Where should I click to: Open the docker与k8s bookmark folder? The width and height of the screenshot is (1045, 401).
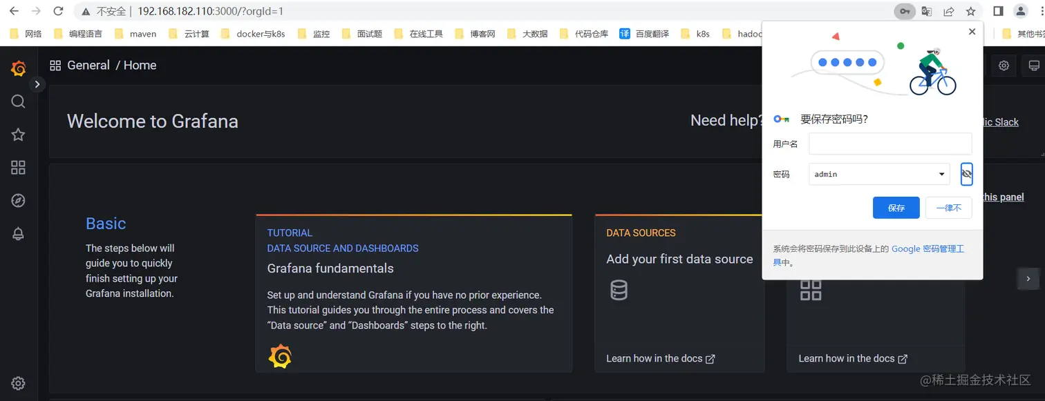click(x=254, y=33)
